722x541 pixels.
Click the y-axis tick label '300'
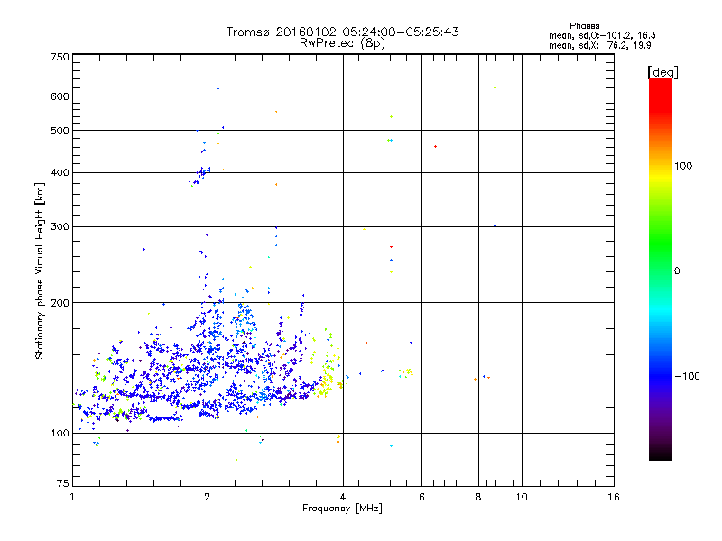click(60, 227)
